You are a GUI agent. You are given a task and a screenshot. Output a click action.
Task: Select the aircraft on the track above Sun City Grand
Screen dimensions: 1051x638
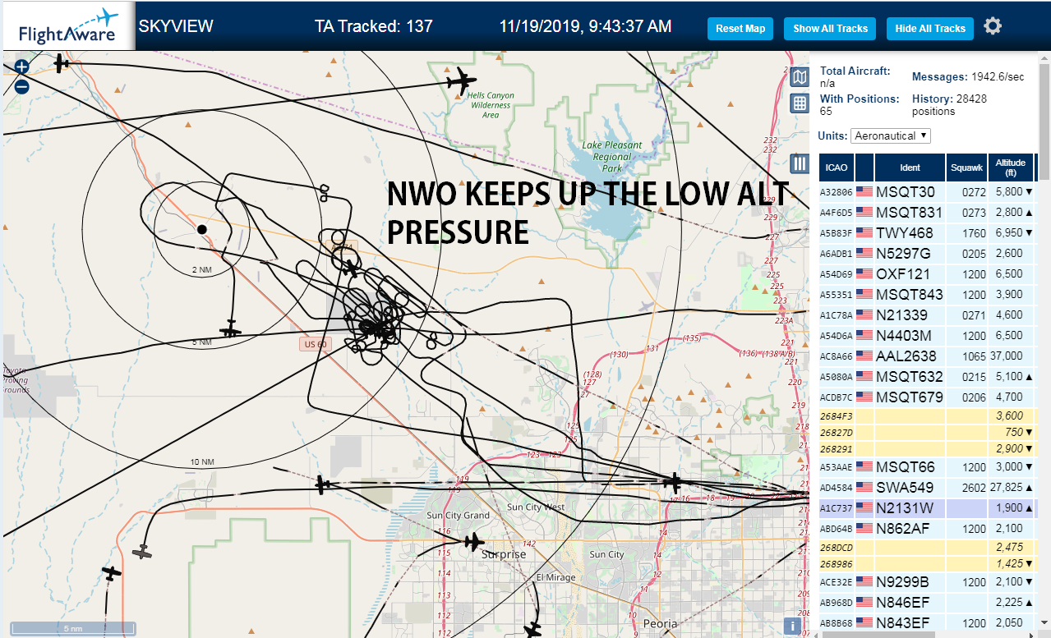click(323, 484)
